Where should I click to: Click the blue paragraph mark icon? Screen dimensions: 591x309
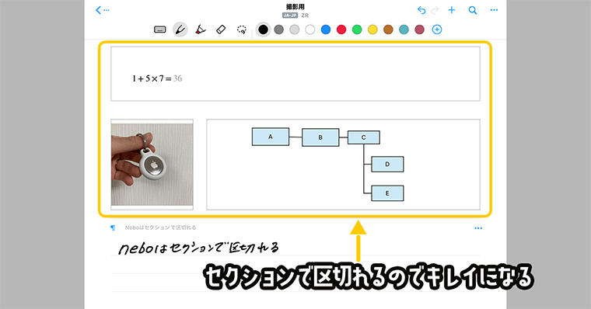click(113, 227)
